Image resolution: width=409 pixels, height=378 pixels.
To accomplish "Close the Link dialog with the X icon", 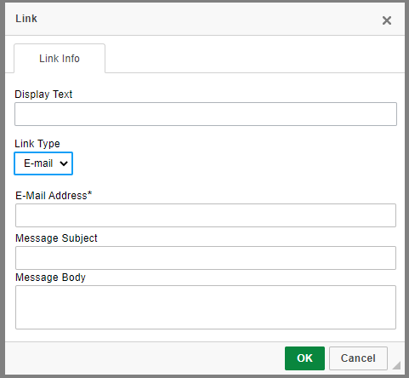I will click(x=387, y=20).
